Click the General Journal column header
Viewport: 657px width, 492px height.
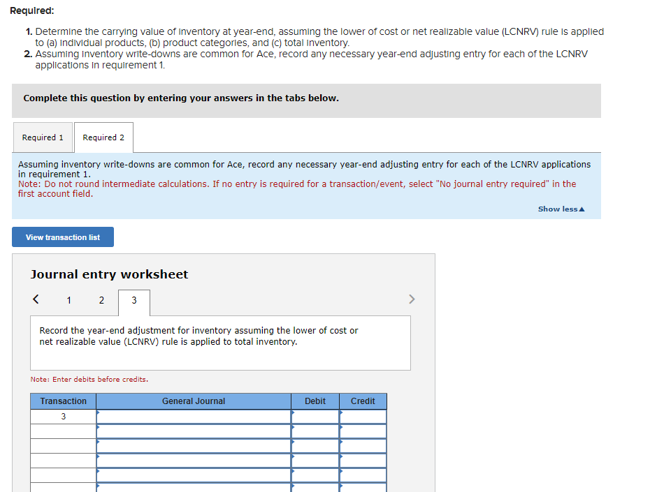click(x=194, y=401)
